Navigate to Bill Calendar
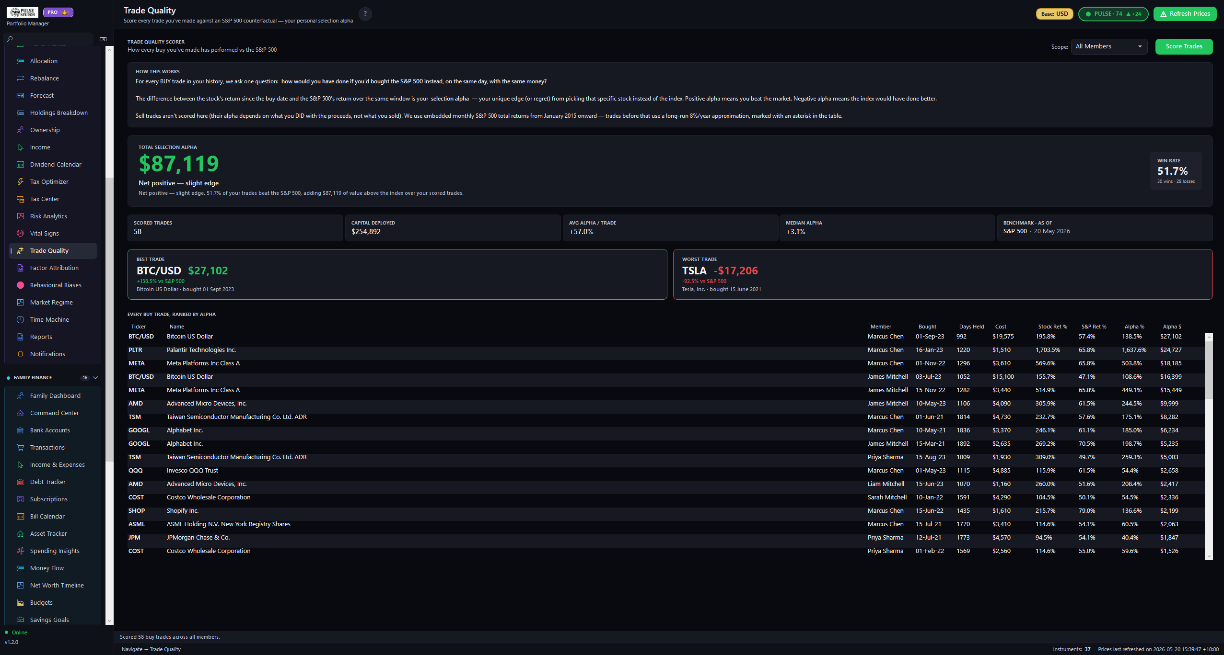 click(x=53, y=516)
